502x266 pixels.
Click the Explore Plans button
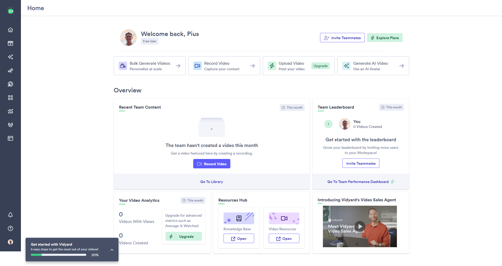pyautogui.click(x=385, y=38)
